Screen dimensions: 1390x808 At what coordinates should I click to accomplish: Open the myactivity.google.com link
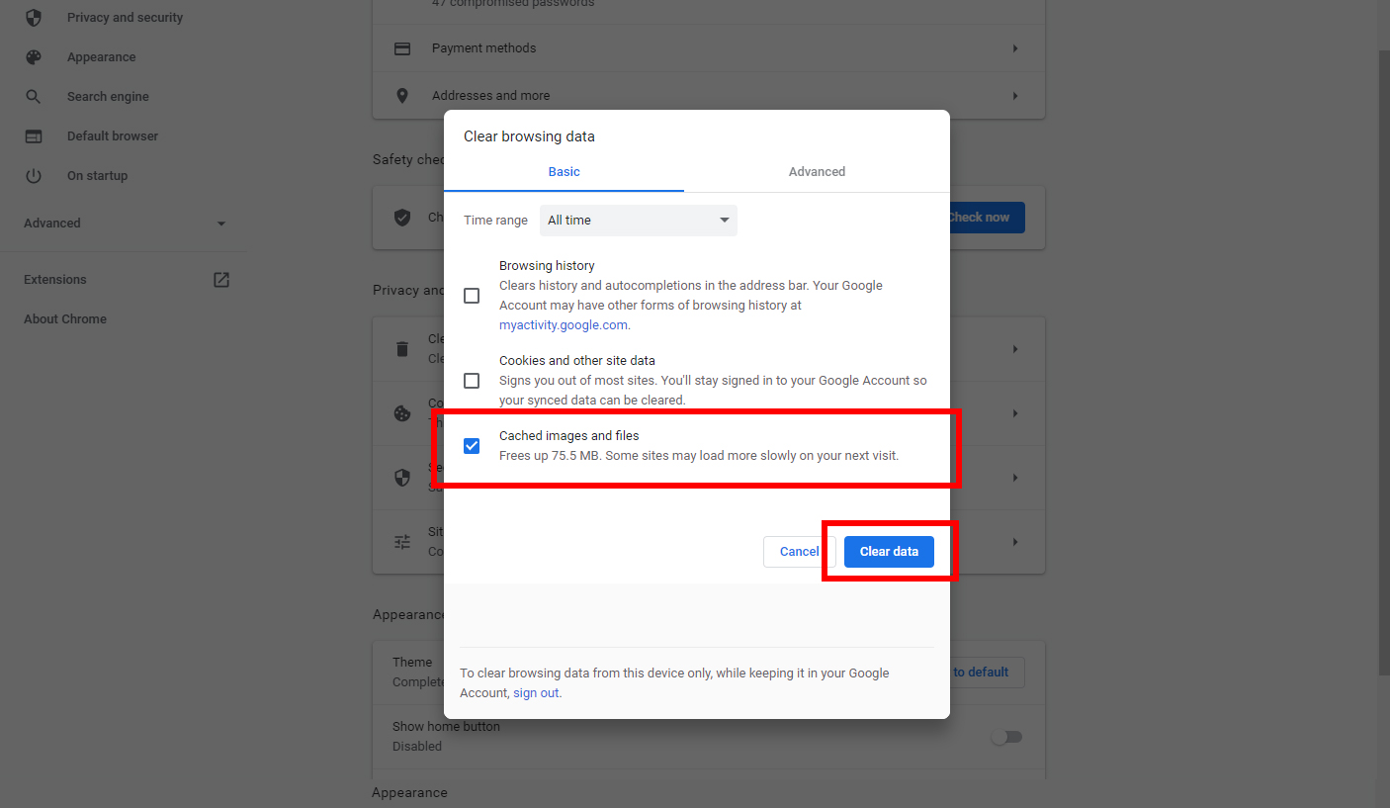click(x=563, y=325)
